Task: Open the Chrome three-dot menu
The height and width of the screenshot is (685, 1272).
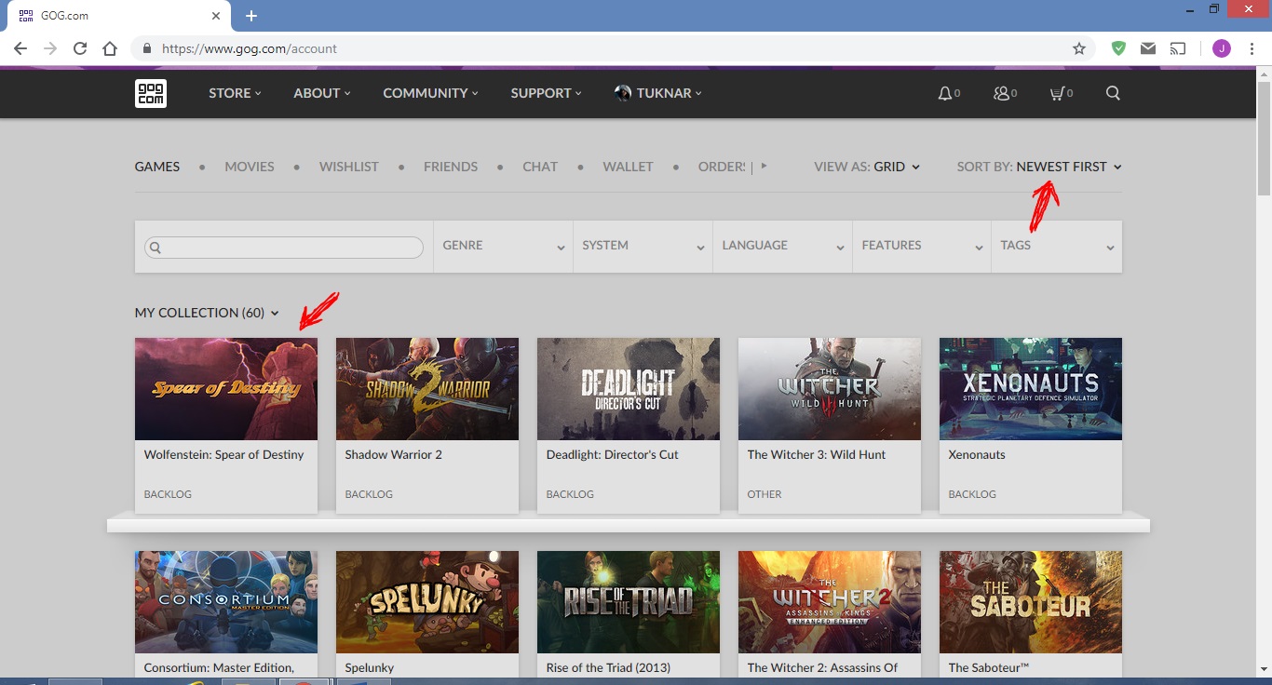Action: pos(1252,48)
